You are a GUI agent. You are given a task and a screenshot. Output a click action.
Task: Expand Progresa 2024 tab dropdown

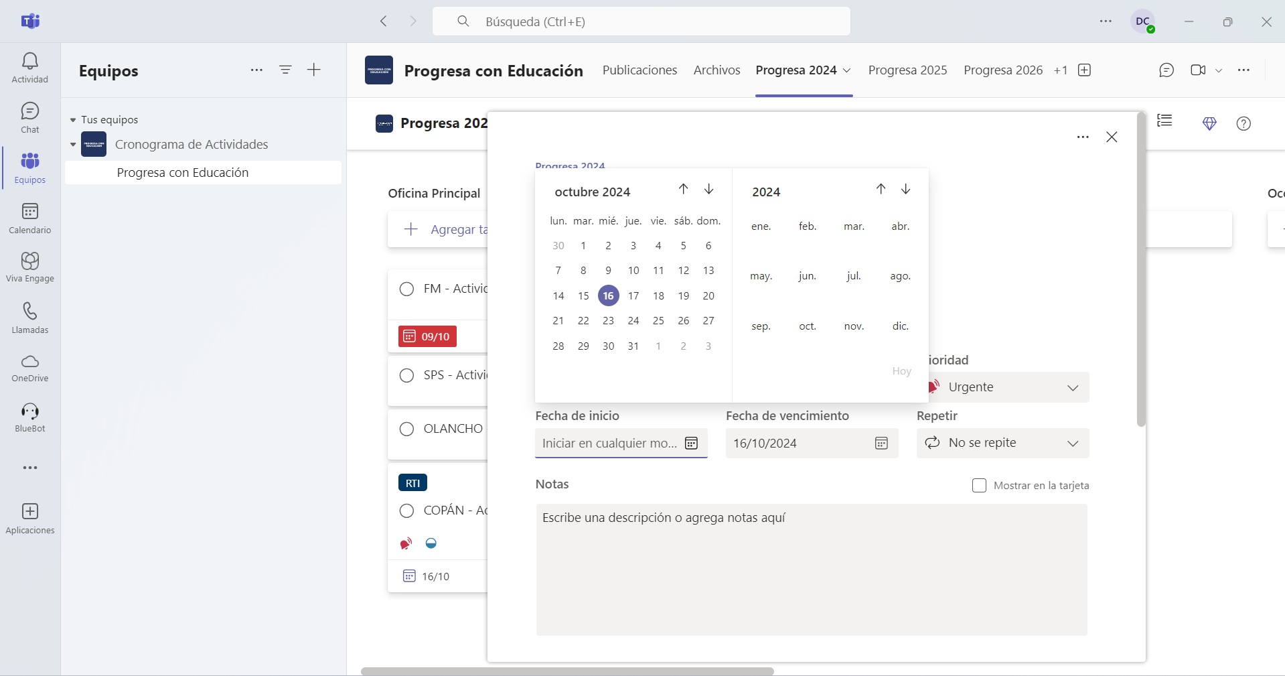(x=847, y=70)
